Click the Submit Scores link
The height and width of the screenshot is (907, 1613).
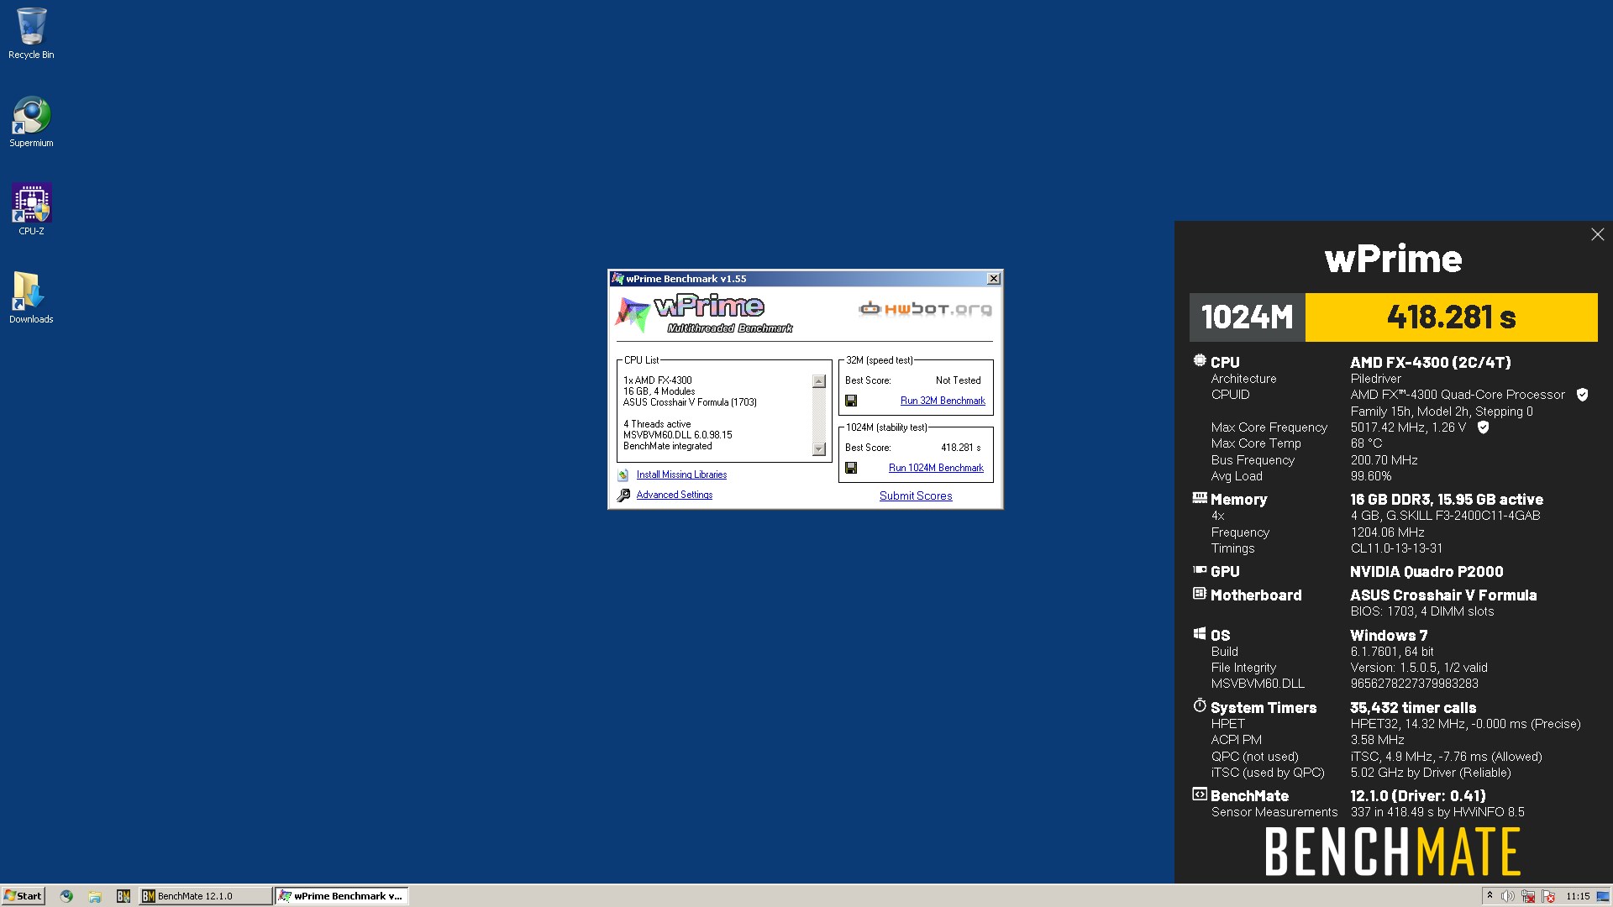(916, 495)
